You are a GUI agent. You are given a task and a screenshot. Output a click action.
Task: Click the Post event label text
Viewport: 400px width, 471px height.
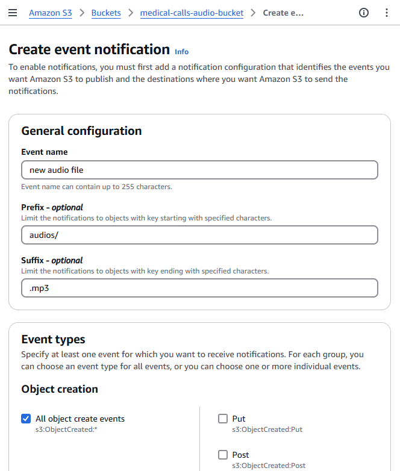click(x=240, y=455)
